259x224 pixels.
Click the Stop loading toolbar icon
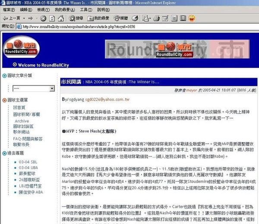[x=43, y=18]
